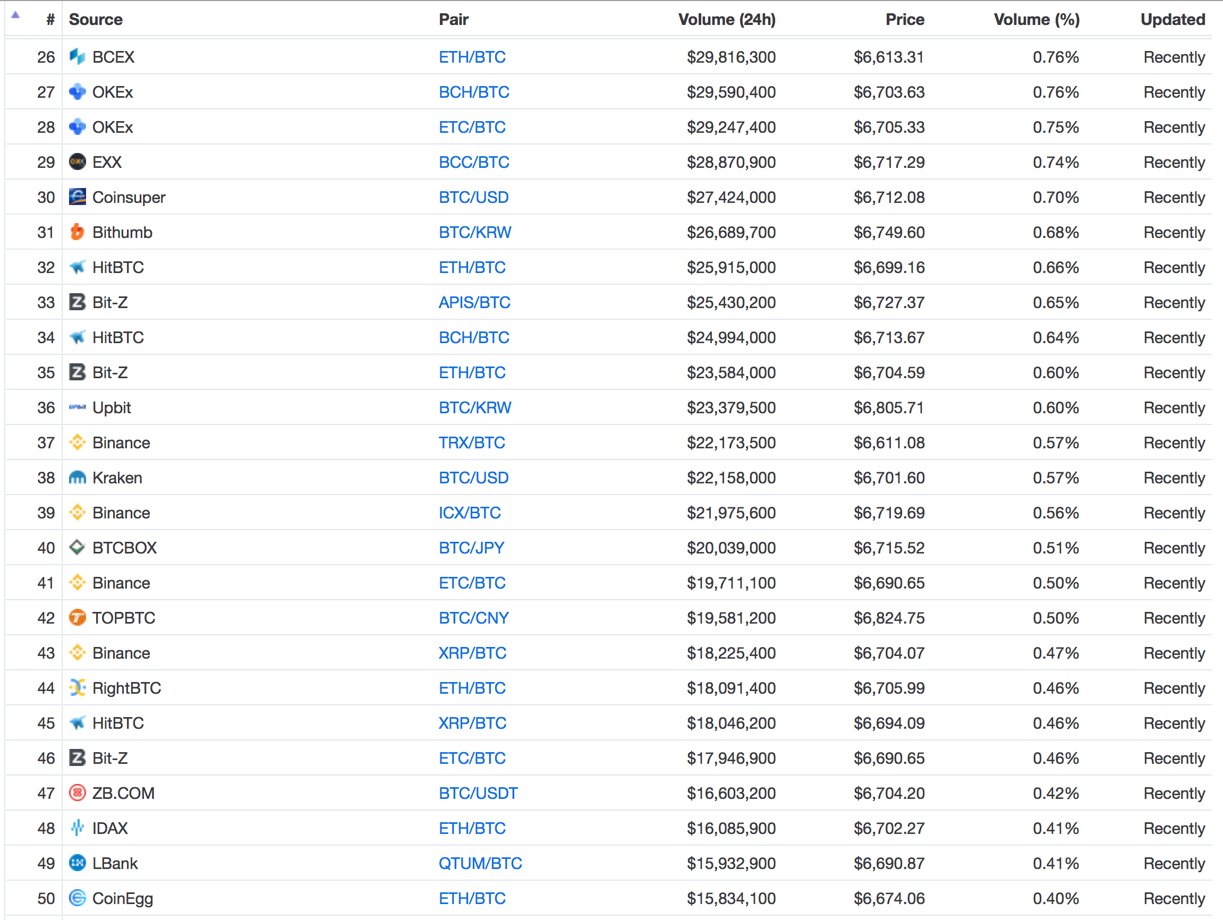
Task: Click the Bit-Z logo in row 35
Action: click(x=78, y=372)
